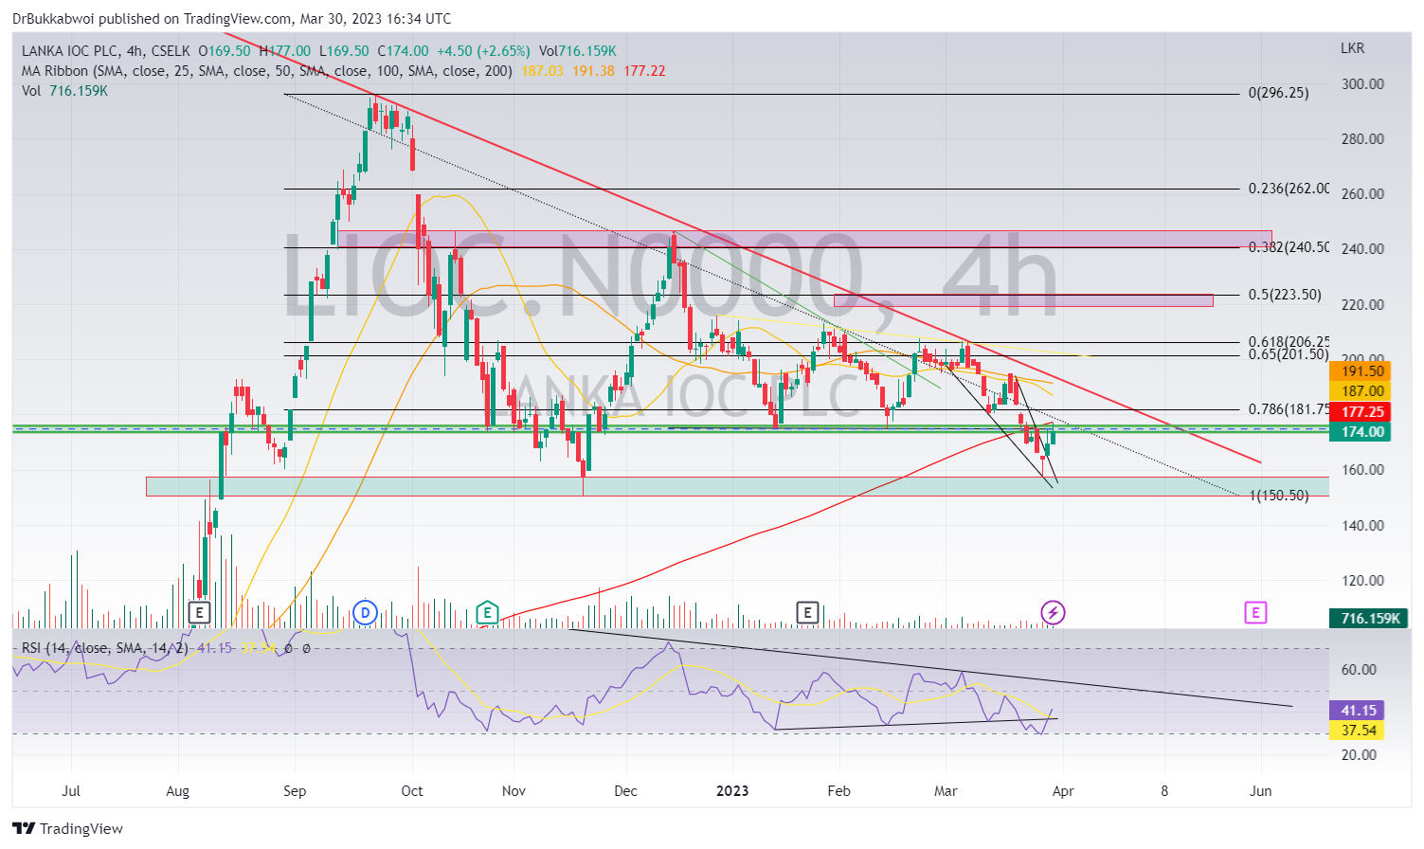The width and height of the screenshot is (1424, 849).
Task: Click the DrBukkabwoi published caption
Action: [232, 18]
